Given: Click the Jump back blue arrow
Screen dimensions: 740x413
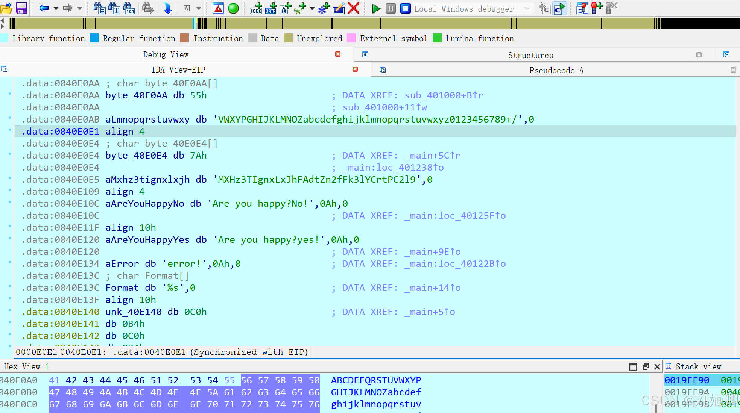Looking at the screenshot, I should point(44,8).
